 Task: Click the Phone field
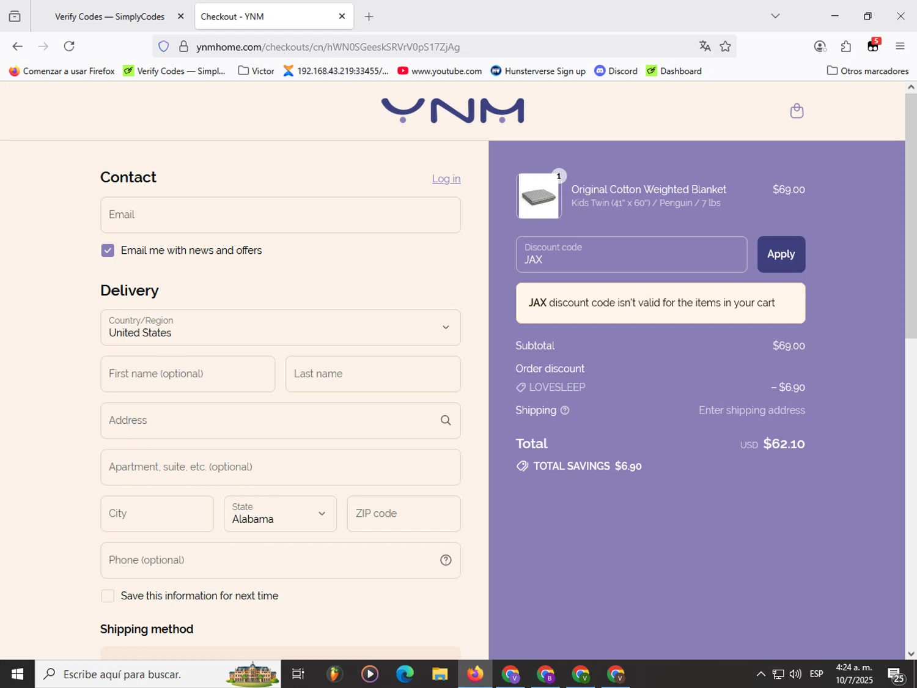(281, 560)
